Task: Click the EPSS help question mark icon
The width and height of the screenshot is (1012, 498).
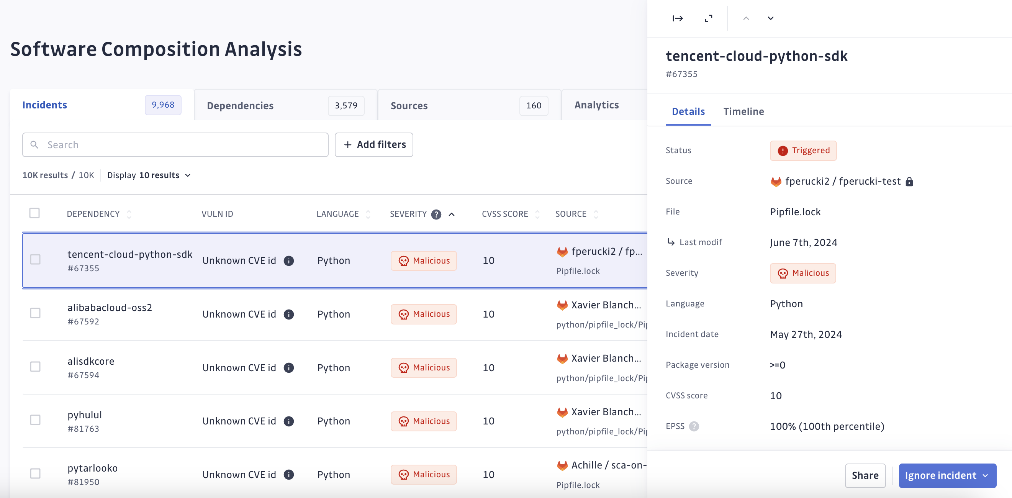Action: click(694, 426)
